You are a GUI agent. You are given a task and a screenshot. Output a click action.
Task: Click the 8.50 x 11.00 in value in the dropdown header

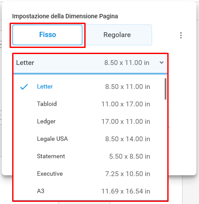click(127, 63)
